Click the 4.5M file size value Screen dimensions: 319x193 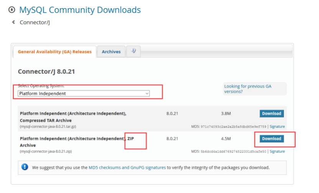tap(226, 139)
